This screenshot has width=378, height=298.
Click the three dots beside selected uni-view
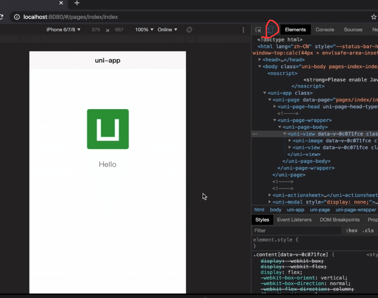(254, 134)
